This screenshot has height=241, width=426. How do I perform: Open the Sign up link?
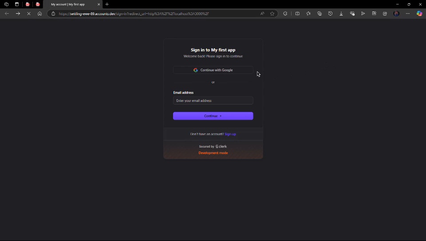pos(230,134)
